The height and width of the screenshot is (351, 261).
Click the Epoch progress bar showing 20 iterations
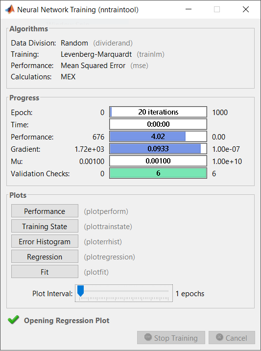coord(158,112)
